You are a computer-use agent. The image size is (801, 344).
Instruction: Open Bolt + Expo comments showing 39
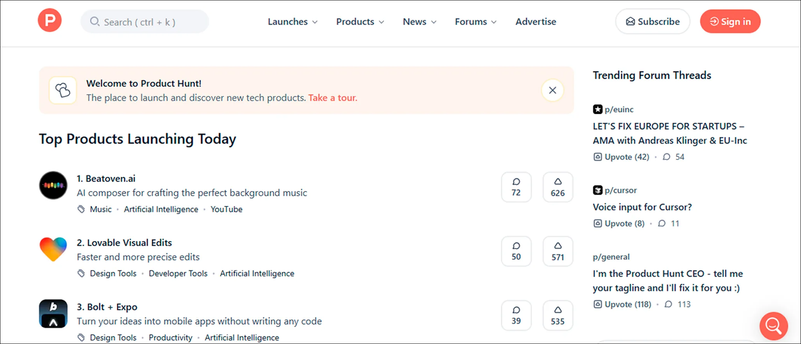point(516,315)
